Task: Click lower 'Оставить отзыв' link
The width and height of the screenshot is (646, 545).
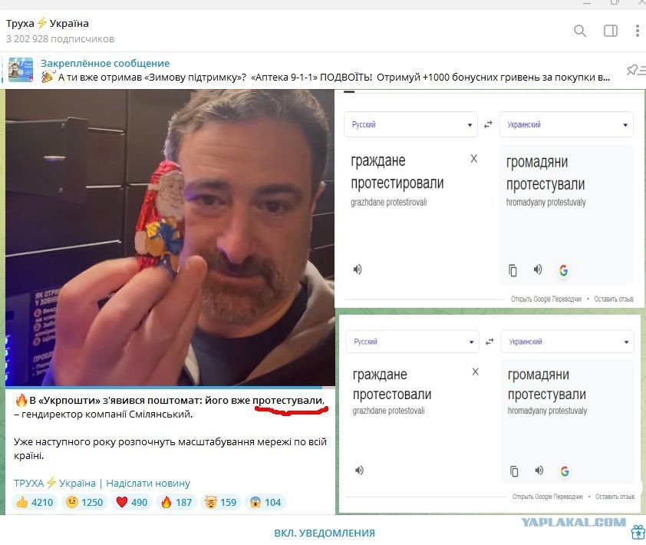Action: 615,497
